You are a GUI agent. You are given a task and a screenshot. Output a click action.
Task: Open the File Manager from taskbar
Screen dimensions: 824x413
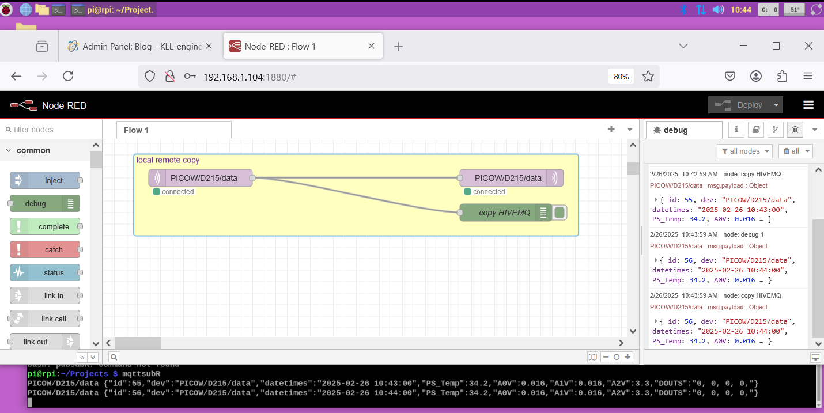[42, 9]
